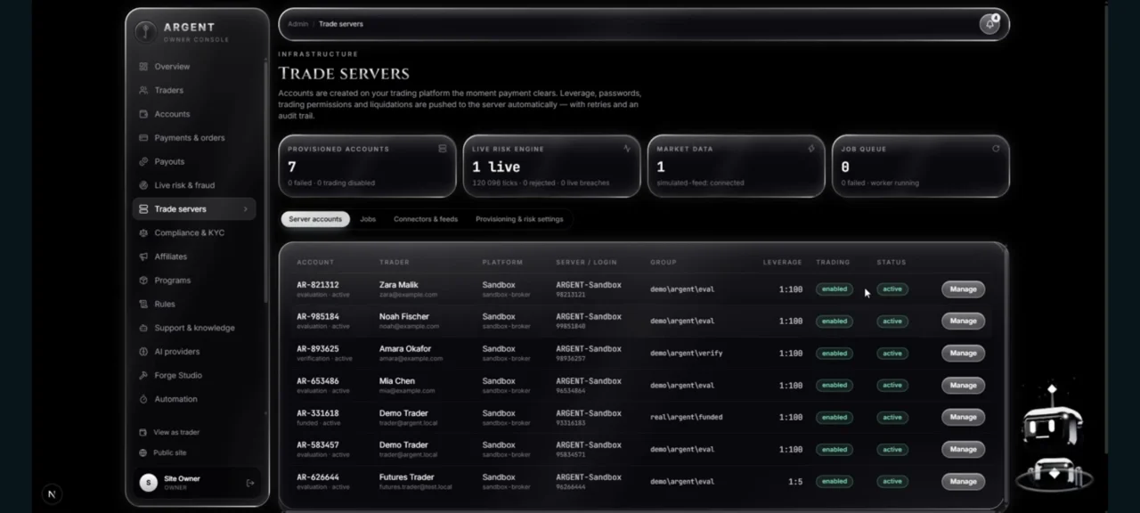Click the Live Risk Engine pulse icon

pos(627,149)
